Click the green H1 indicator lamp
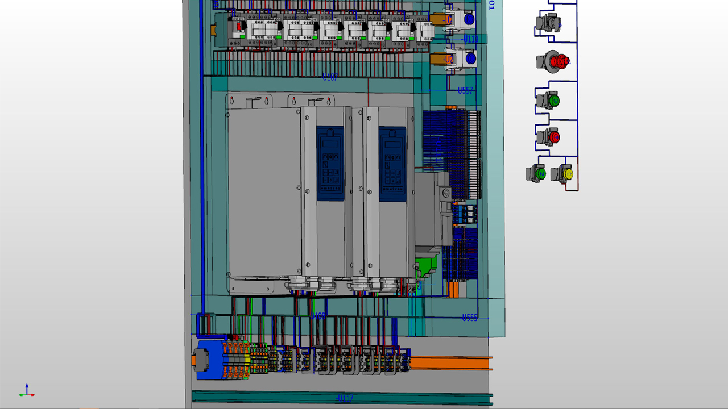 tap(542, 174)
